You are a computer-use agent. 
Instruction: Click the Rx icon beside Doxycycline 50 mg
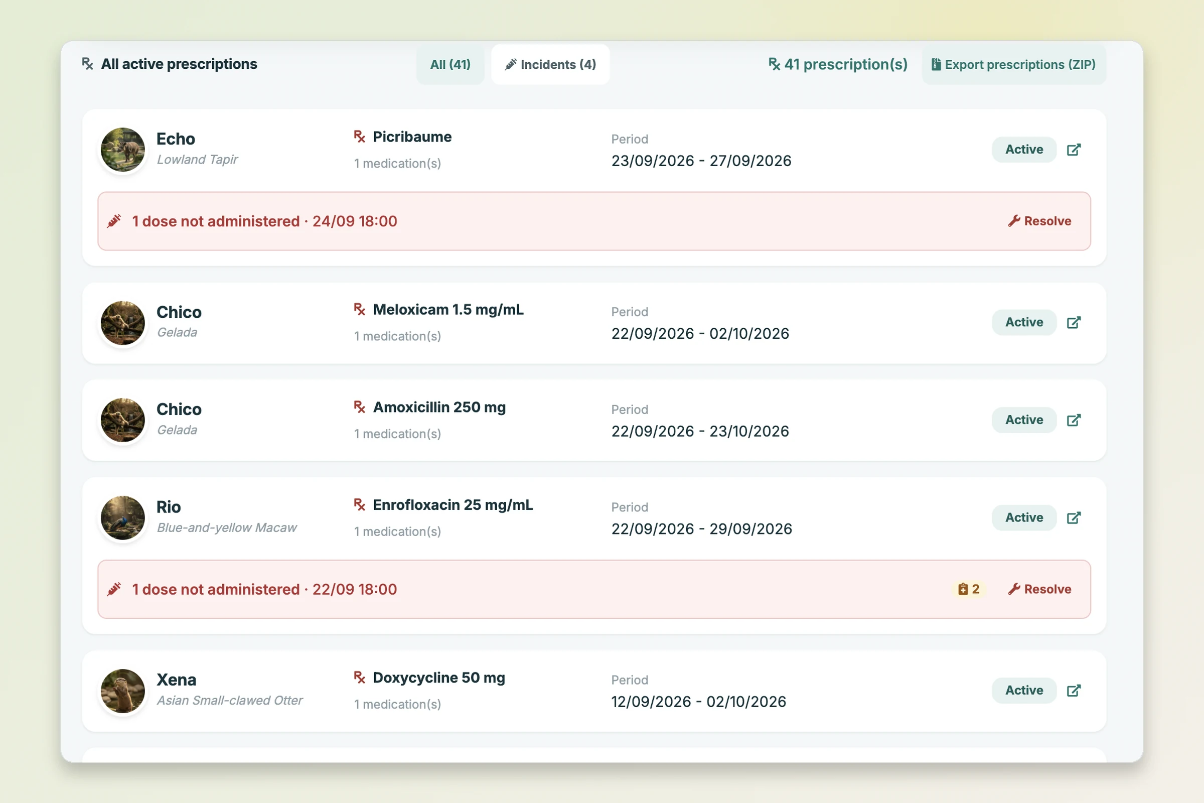359,678
